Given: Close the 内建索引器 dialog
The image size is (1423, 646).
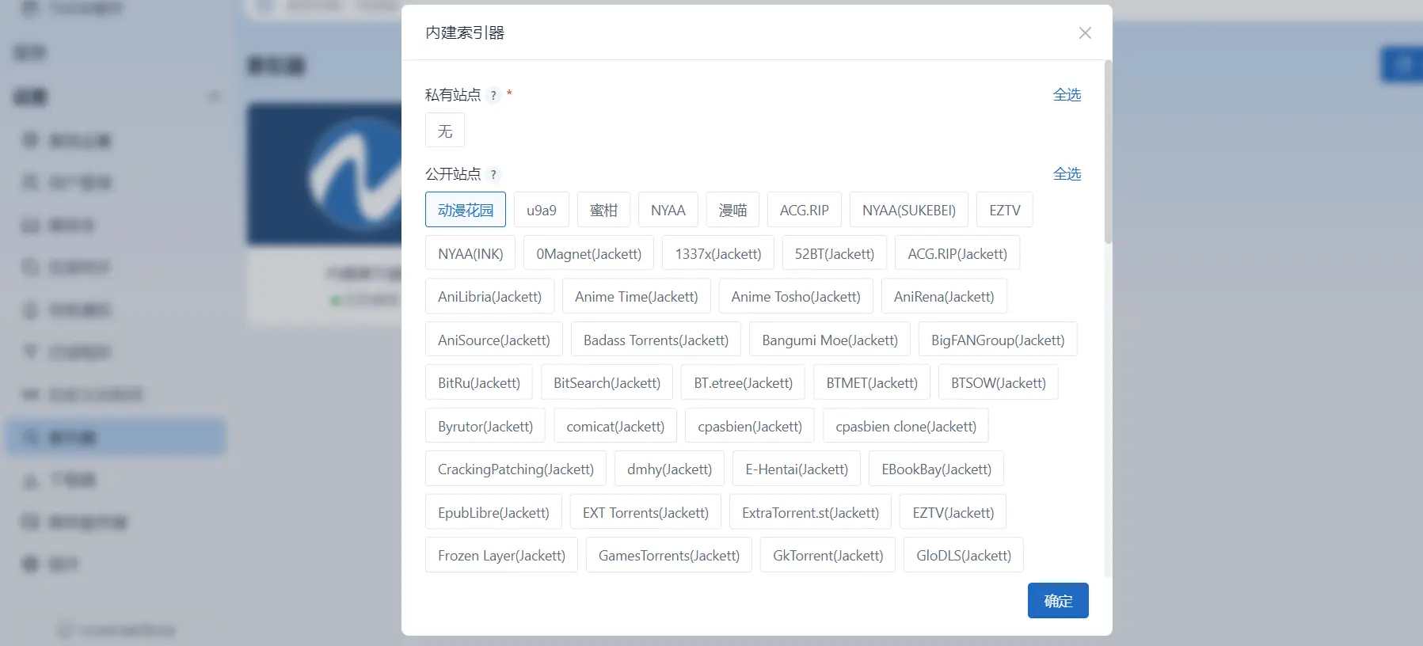Looking at the screenshot, I should click(1085, 32).
